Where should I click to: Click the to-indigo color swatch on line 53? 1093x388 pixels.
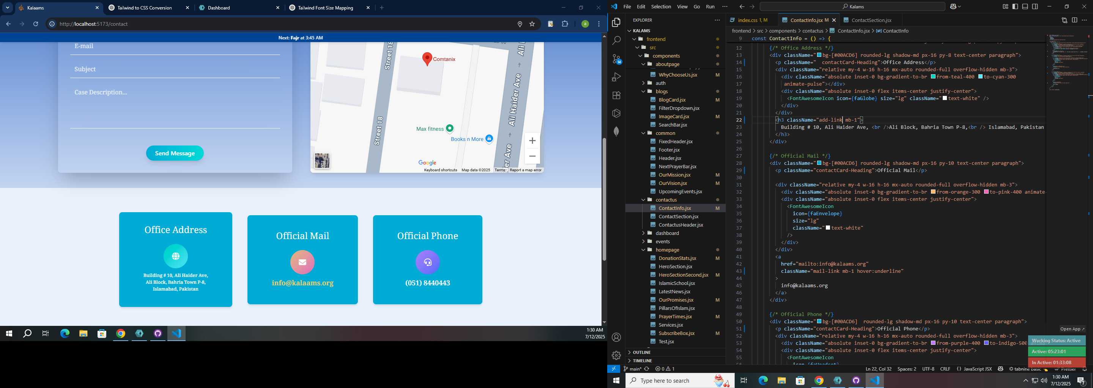click(986, 343)
